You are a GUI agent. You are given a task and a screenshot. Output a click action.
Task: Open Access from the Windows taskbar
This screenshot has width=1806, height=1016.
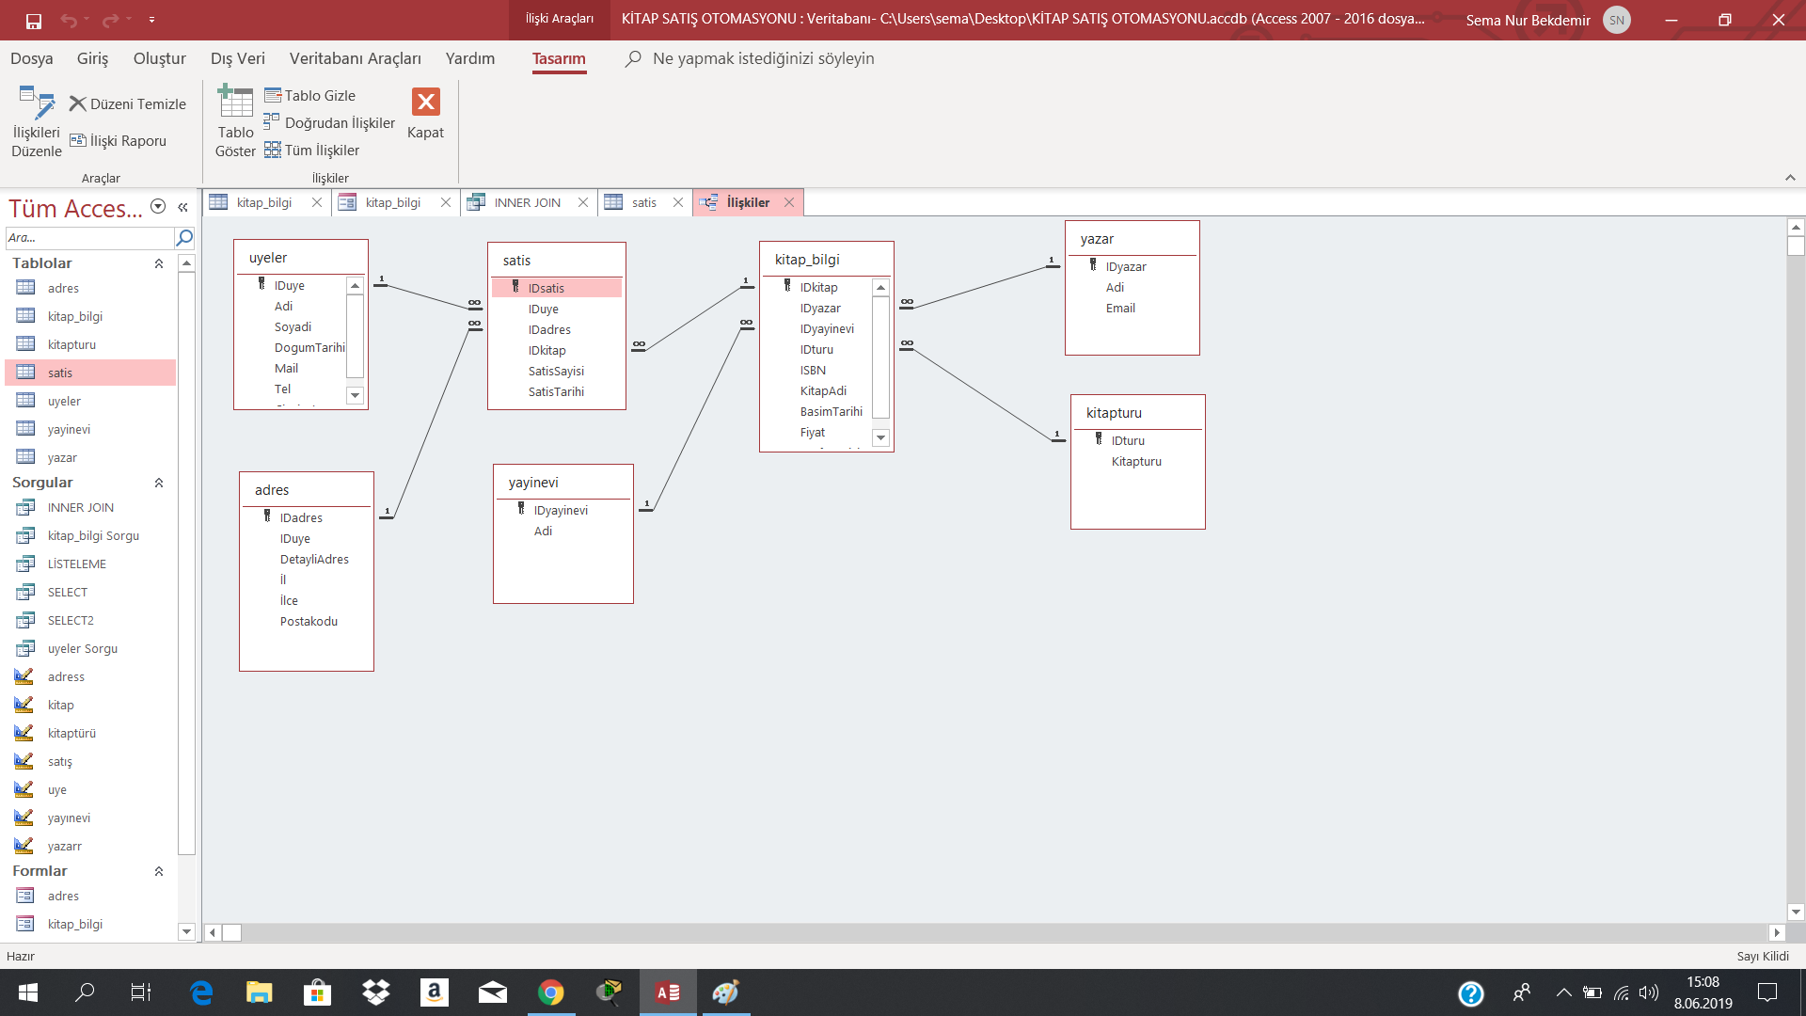point(668,992)
